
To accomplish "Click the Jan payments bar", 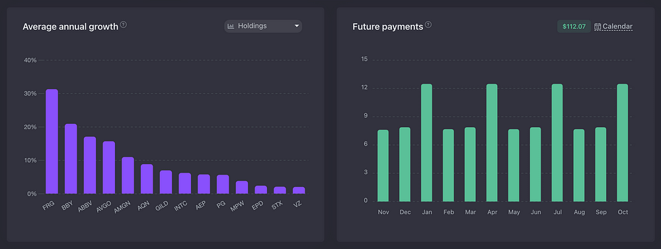I will [426, 142].
